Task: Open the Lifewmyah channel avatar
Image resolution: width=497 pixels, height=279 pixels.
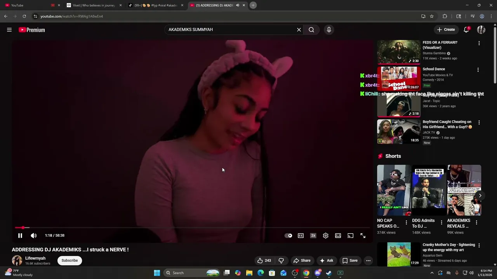Action: point(17,260)
